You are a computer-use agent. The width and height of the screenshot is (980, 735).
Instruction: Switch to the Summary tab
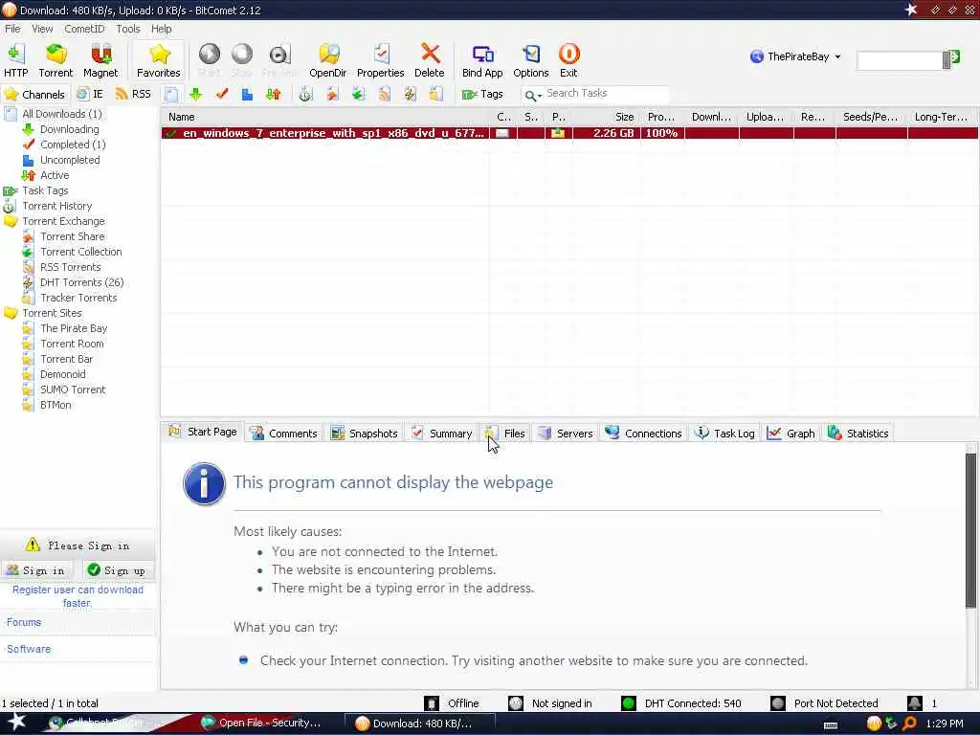(x=442, y=434)
